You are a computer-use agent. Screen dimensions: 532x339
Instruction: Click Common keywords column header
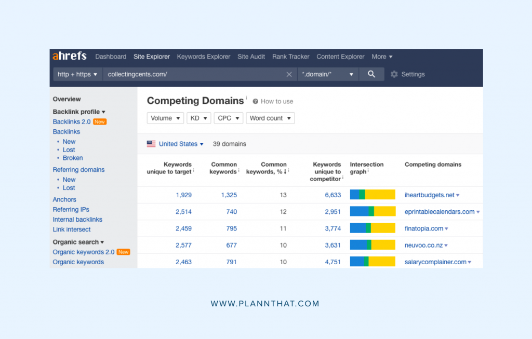click(x=223, y=168)
